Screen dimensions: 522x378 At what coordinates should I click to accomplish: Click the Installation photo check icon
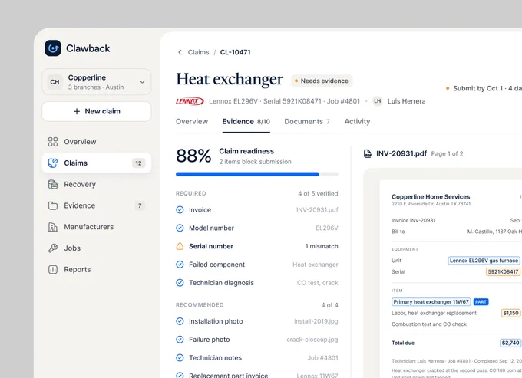tap(180, 321)
